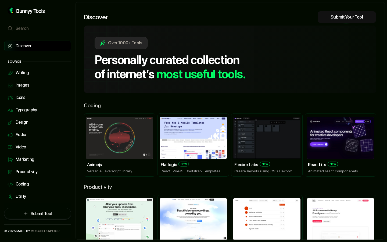This screenshot has width=387, height=242.
Task: Open the 'Welcome to Matter' tool thumbnail
Action: [267, 219]
